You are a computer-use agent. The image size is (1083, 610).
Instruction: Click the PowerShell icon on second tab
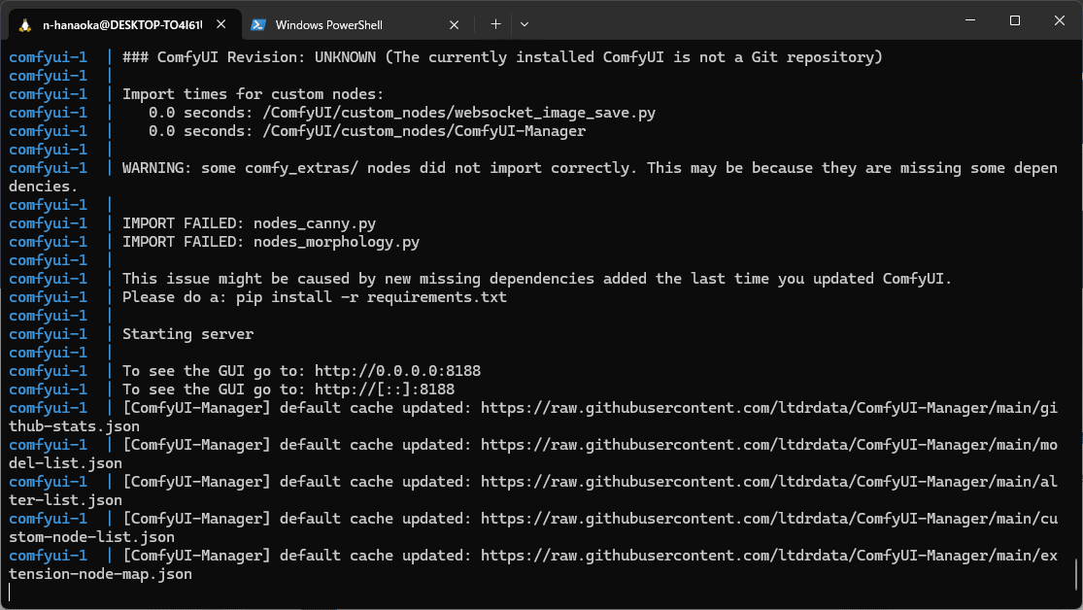coord(258,25)
